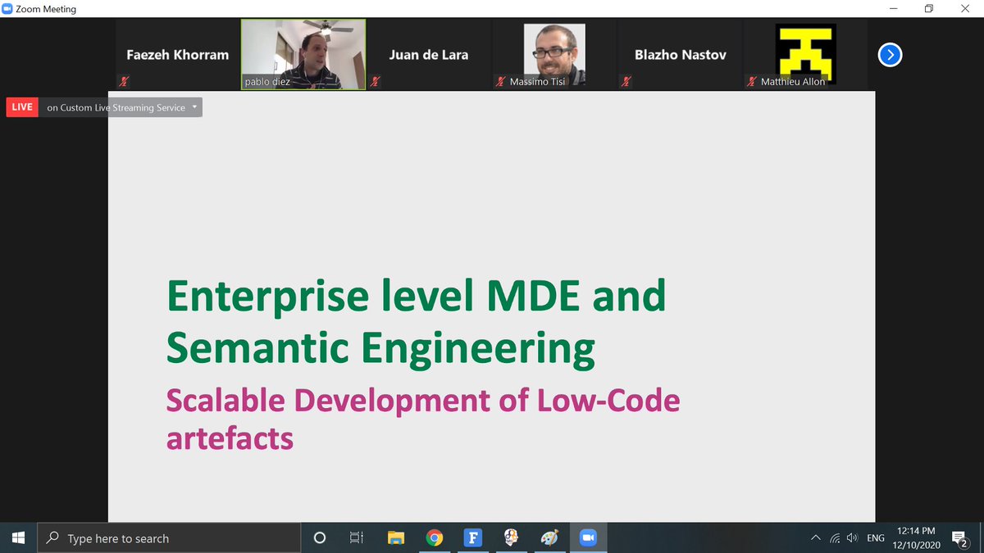
Task: Open the face icon app on taskbar
Action: (x=510, y=538)
